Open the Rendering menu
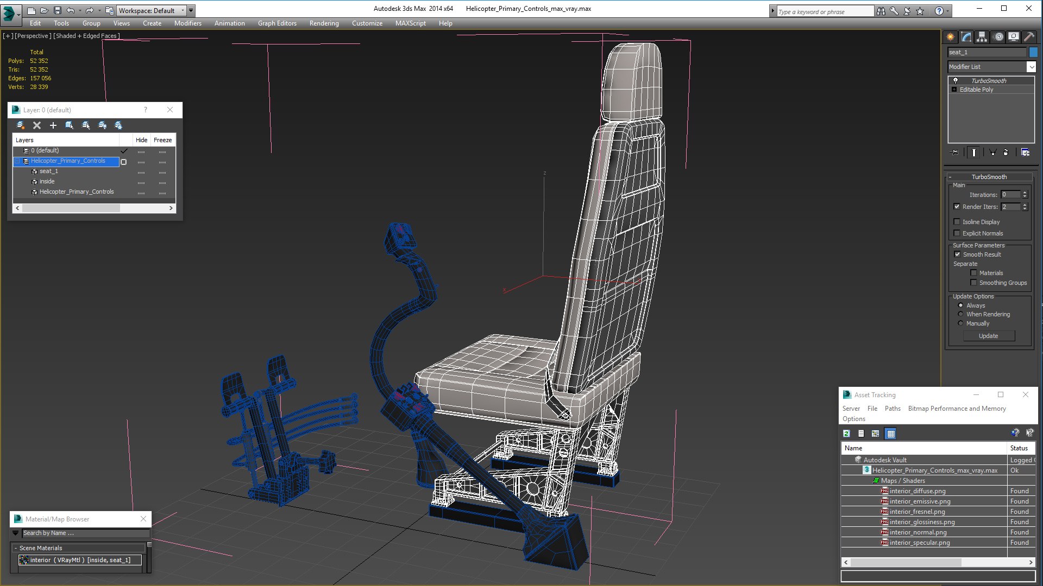This screenshot has height=586, width=1043. [x=324, y=23]
